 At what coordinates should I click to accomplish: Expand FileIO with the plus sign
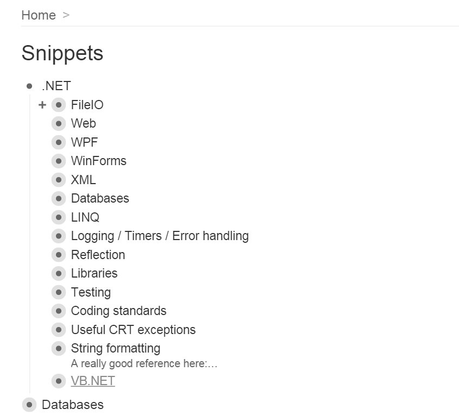coord(42,105)
